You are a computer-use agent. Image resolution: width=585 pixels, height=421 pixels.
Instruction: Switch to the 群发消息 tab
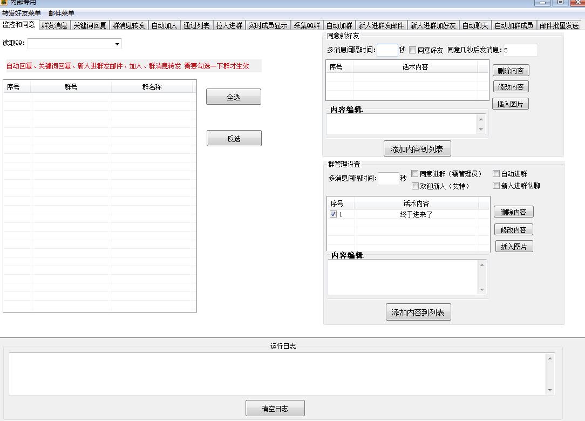pyautogui.click(x=54, y=24)
